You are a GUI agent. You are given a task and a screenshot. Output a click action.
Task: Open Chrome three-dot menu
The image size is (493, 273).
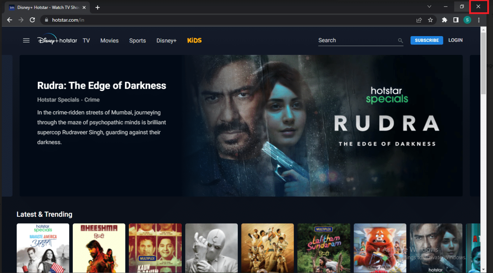click(x=479, y=20)
